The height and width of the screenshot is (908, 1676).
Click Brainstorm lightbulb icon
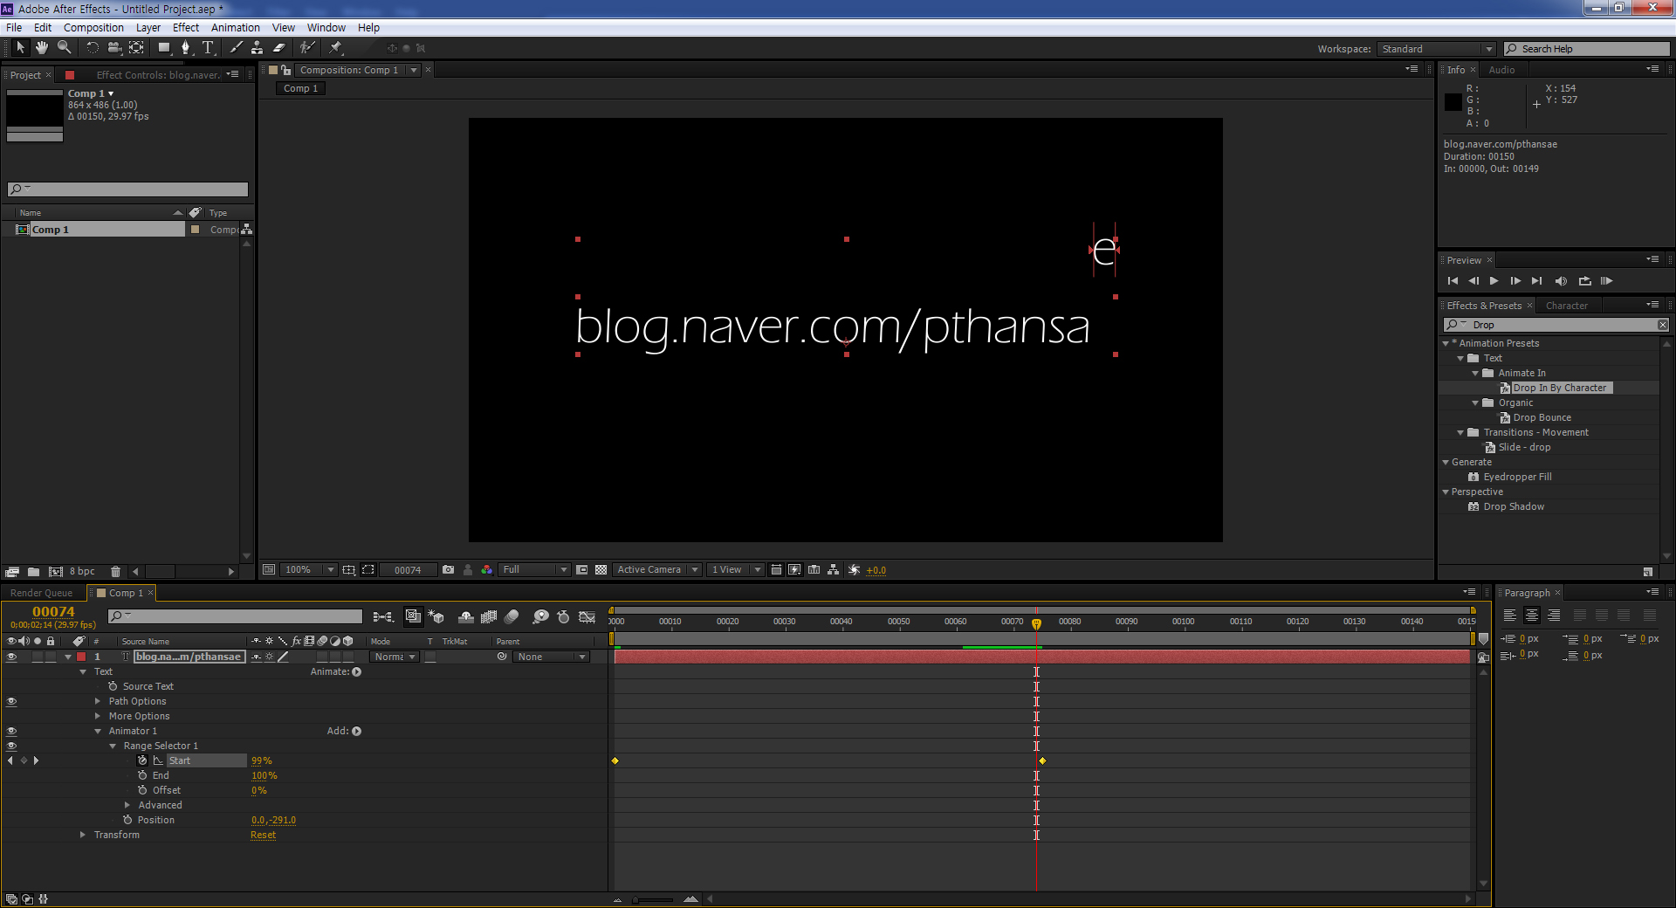540,617
